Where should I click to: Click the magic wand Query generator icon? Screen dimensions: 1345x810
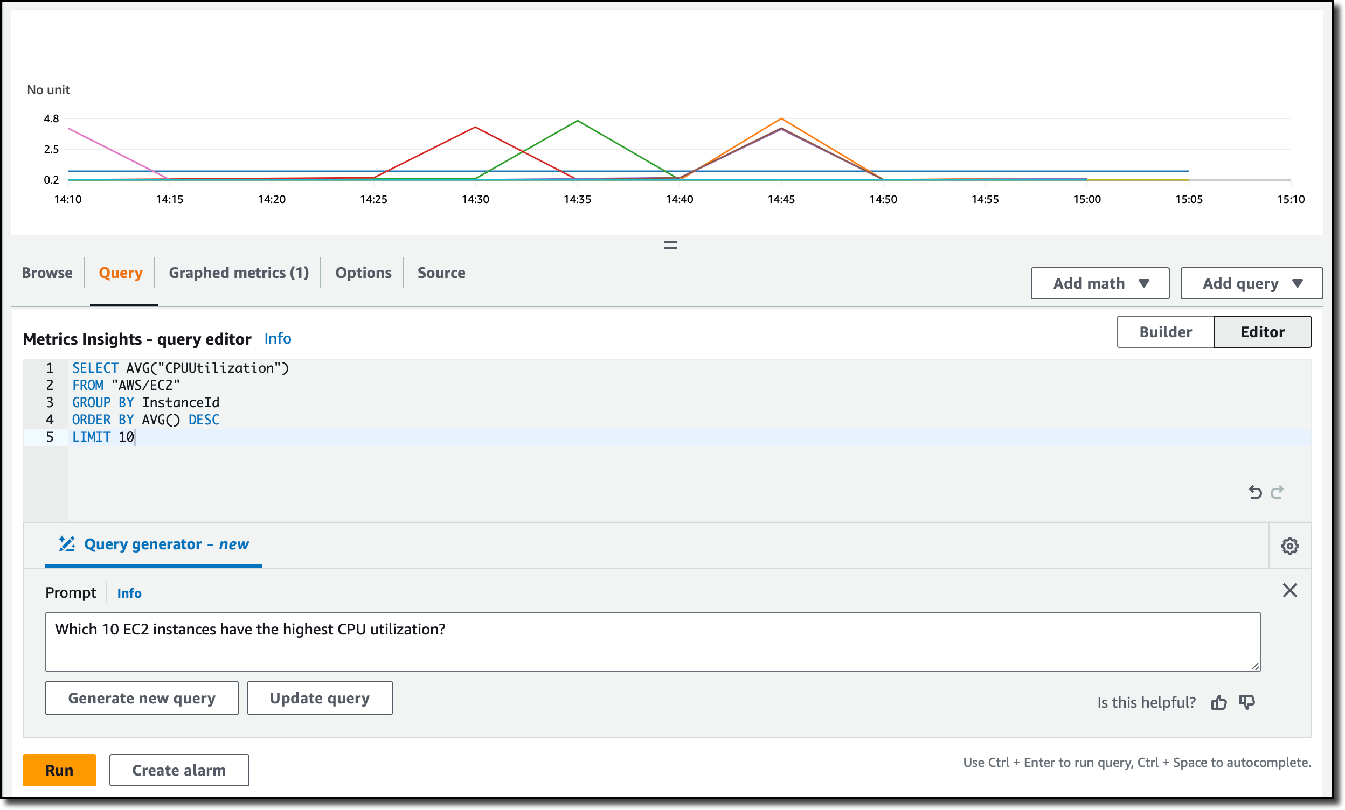click(x=67, y=544)
